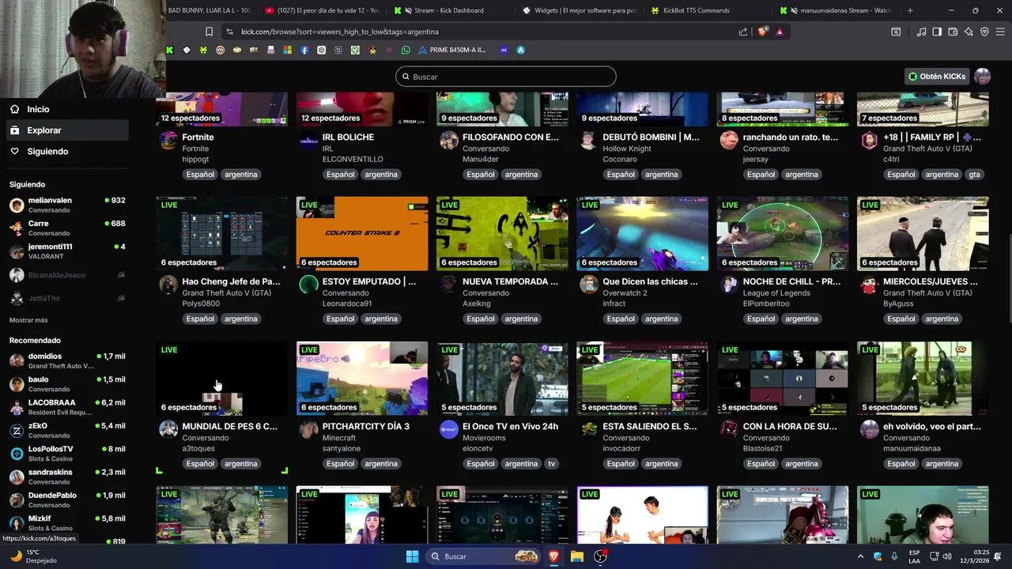1012x569 pixels.
Task: Toggle the browser sidebar panel icon
Action: 937,32
